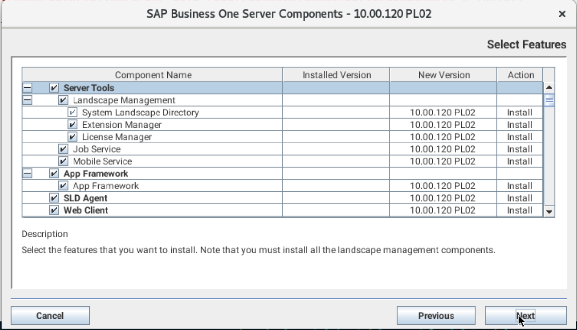Select the System Landscape Directory label
Screen dimensions: 577x330
140,112
